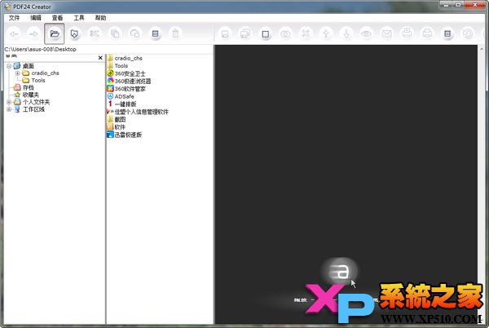Select 佳盟个人信息管理软件 in file list

point(138,112)
